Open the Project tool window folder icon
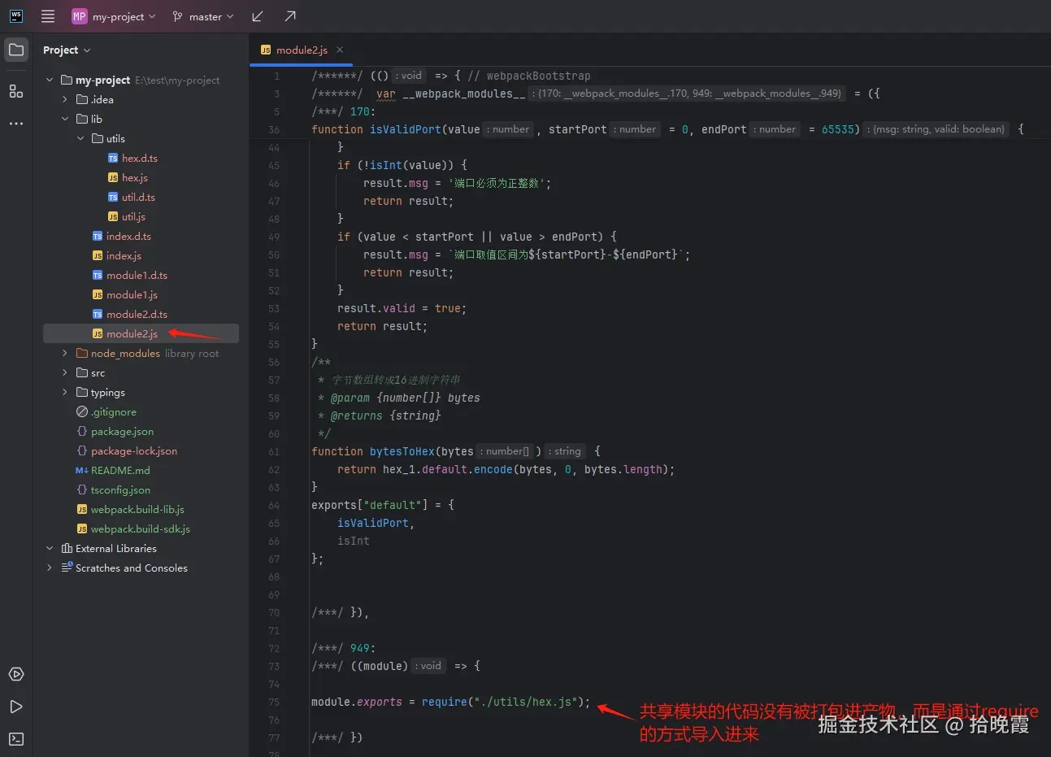The image size is (1051, 757). pyautogui.click(x=16, y=50)
